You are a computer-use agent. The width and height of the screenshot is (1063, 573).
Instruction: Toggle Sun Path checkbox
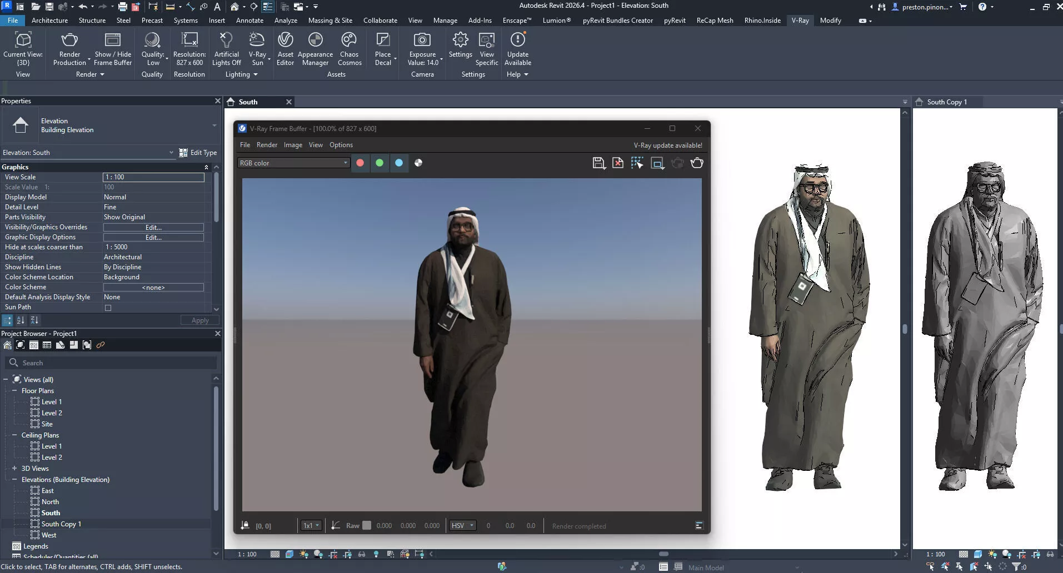click(x=108, y=308)
